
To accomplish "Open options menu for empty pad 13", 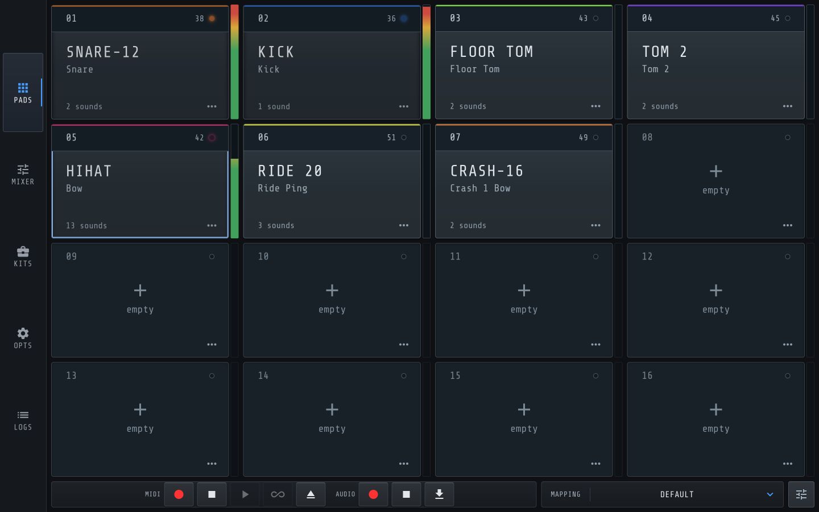I will pos(212,464).
